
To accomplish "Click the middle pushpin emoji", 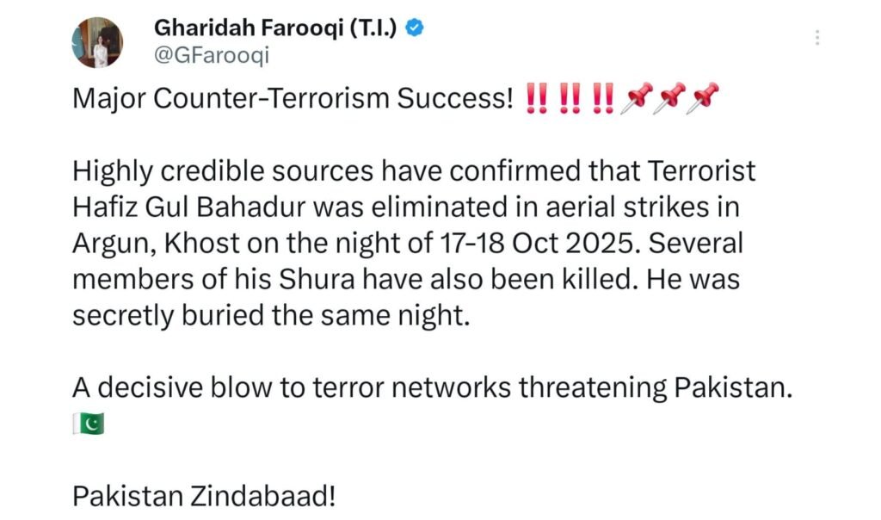I will (670, 100).
